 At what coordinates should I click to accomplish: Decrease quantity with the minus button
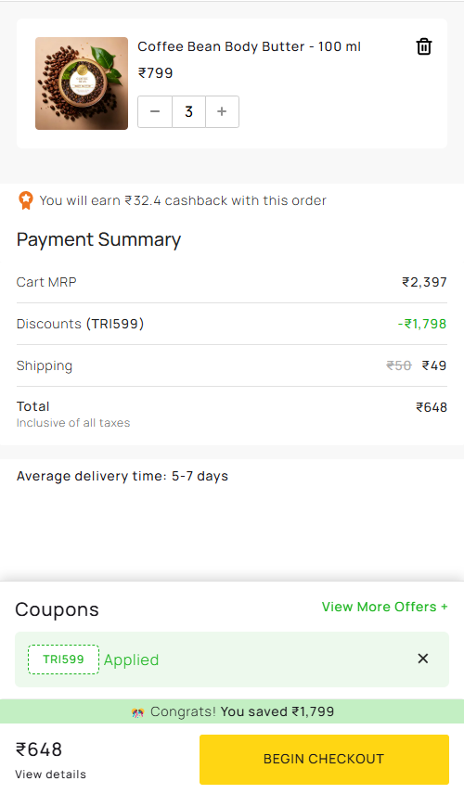155,111
